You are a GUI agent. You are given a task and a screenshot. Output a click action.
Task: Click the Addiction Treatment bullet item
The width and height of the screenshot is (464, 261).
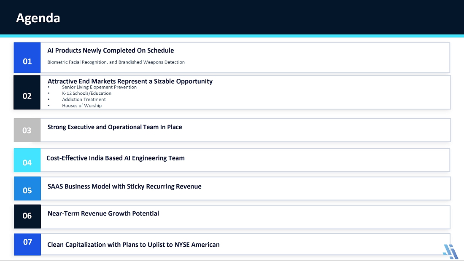pos(84,99)
